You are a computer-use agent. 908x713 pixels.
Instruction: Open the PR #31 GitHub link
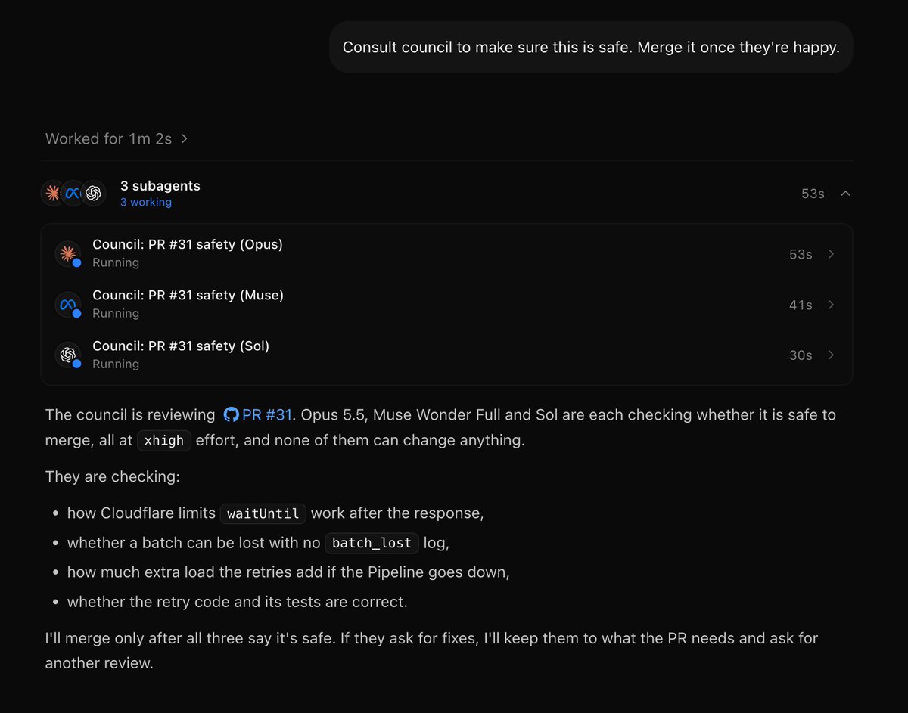266,415
